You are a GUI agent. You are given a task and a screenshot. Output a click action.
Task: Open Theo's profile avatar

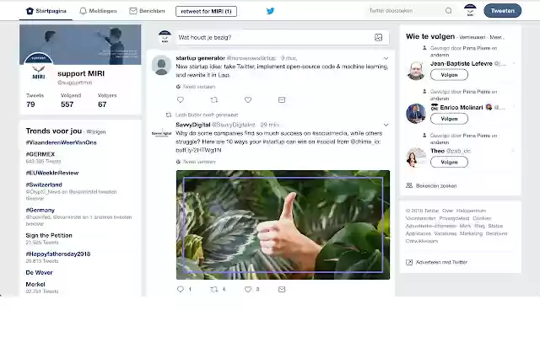point(416,158)
